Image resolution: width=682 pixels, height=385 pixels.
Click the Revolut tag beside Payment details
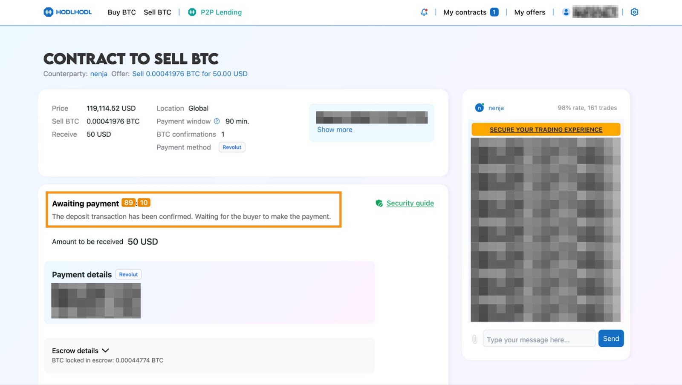click(128, 275)
